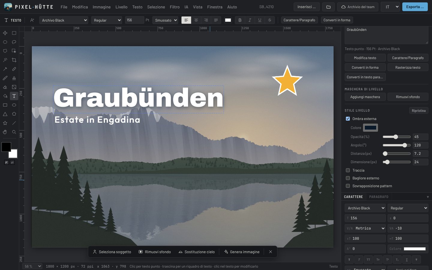432x270 pixels.
Task: Open the Finestra menu
Action: [x=215, y=7]
